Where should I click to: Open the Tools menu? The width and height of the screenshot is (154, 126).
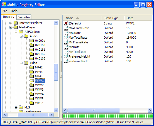point(14,11)
